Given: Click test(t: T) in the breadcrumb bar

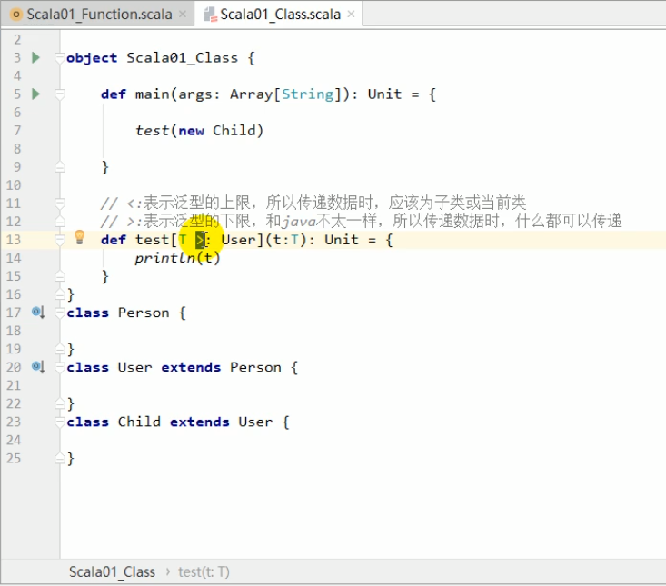Looking at the screenshot, I should (204, 572).
